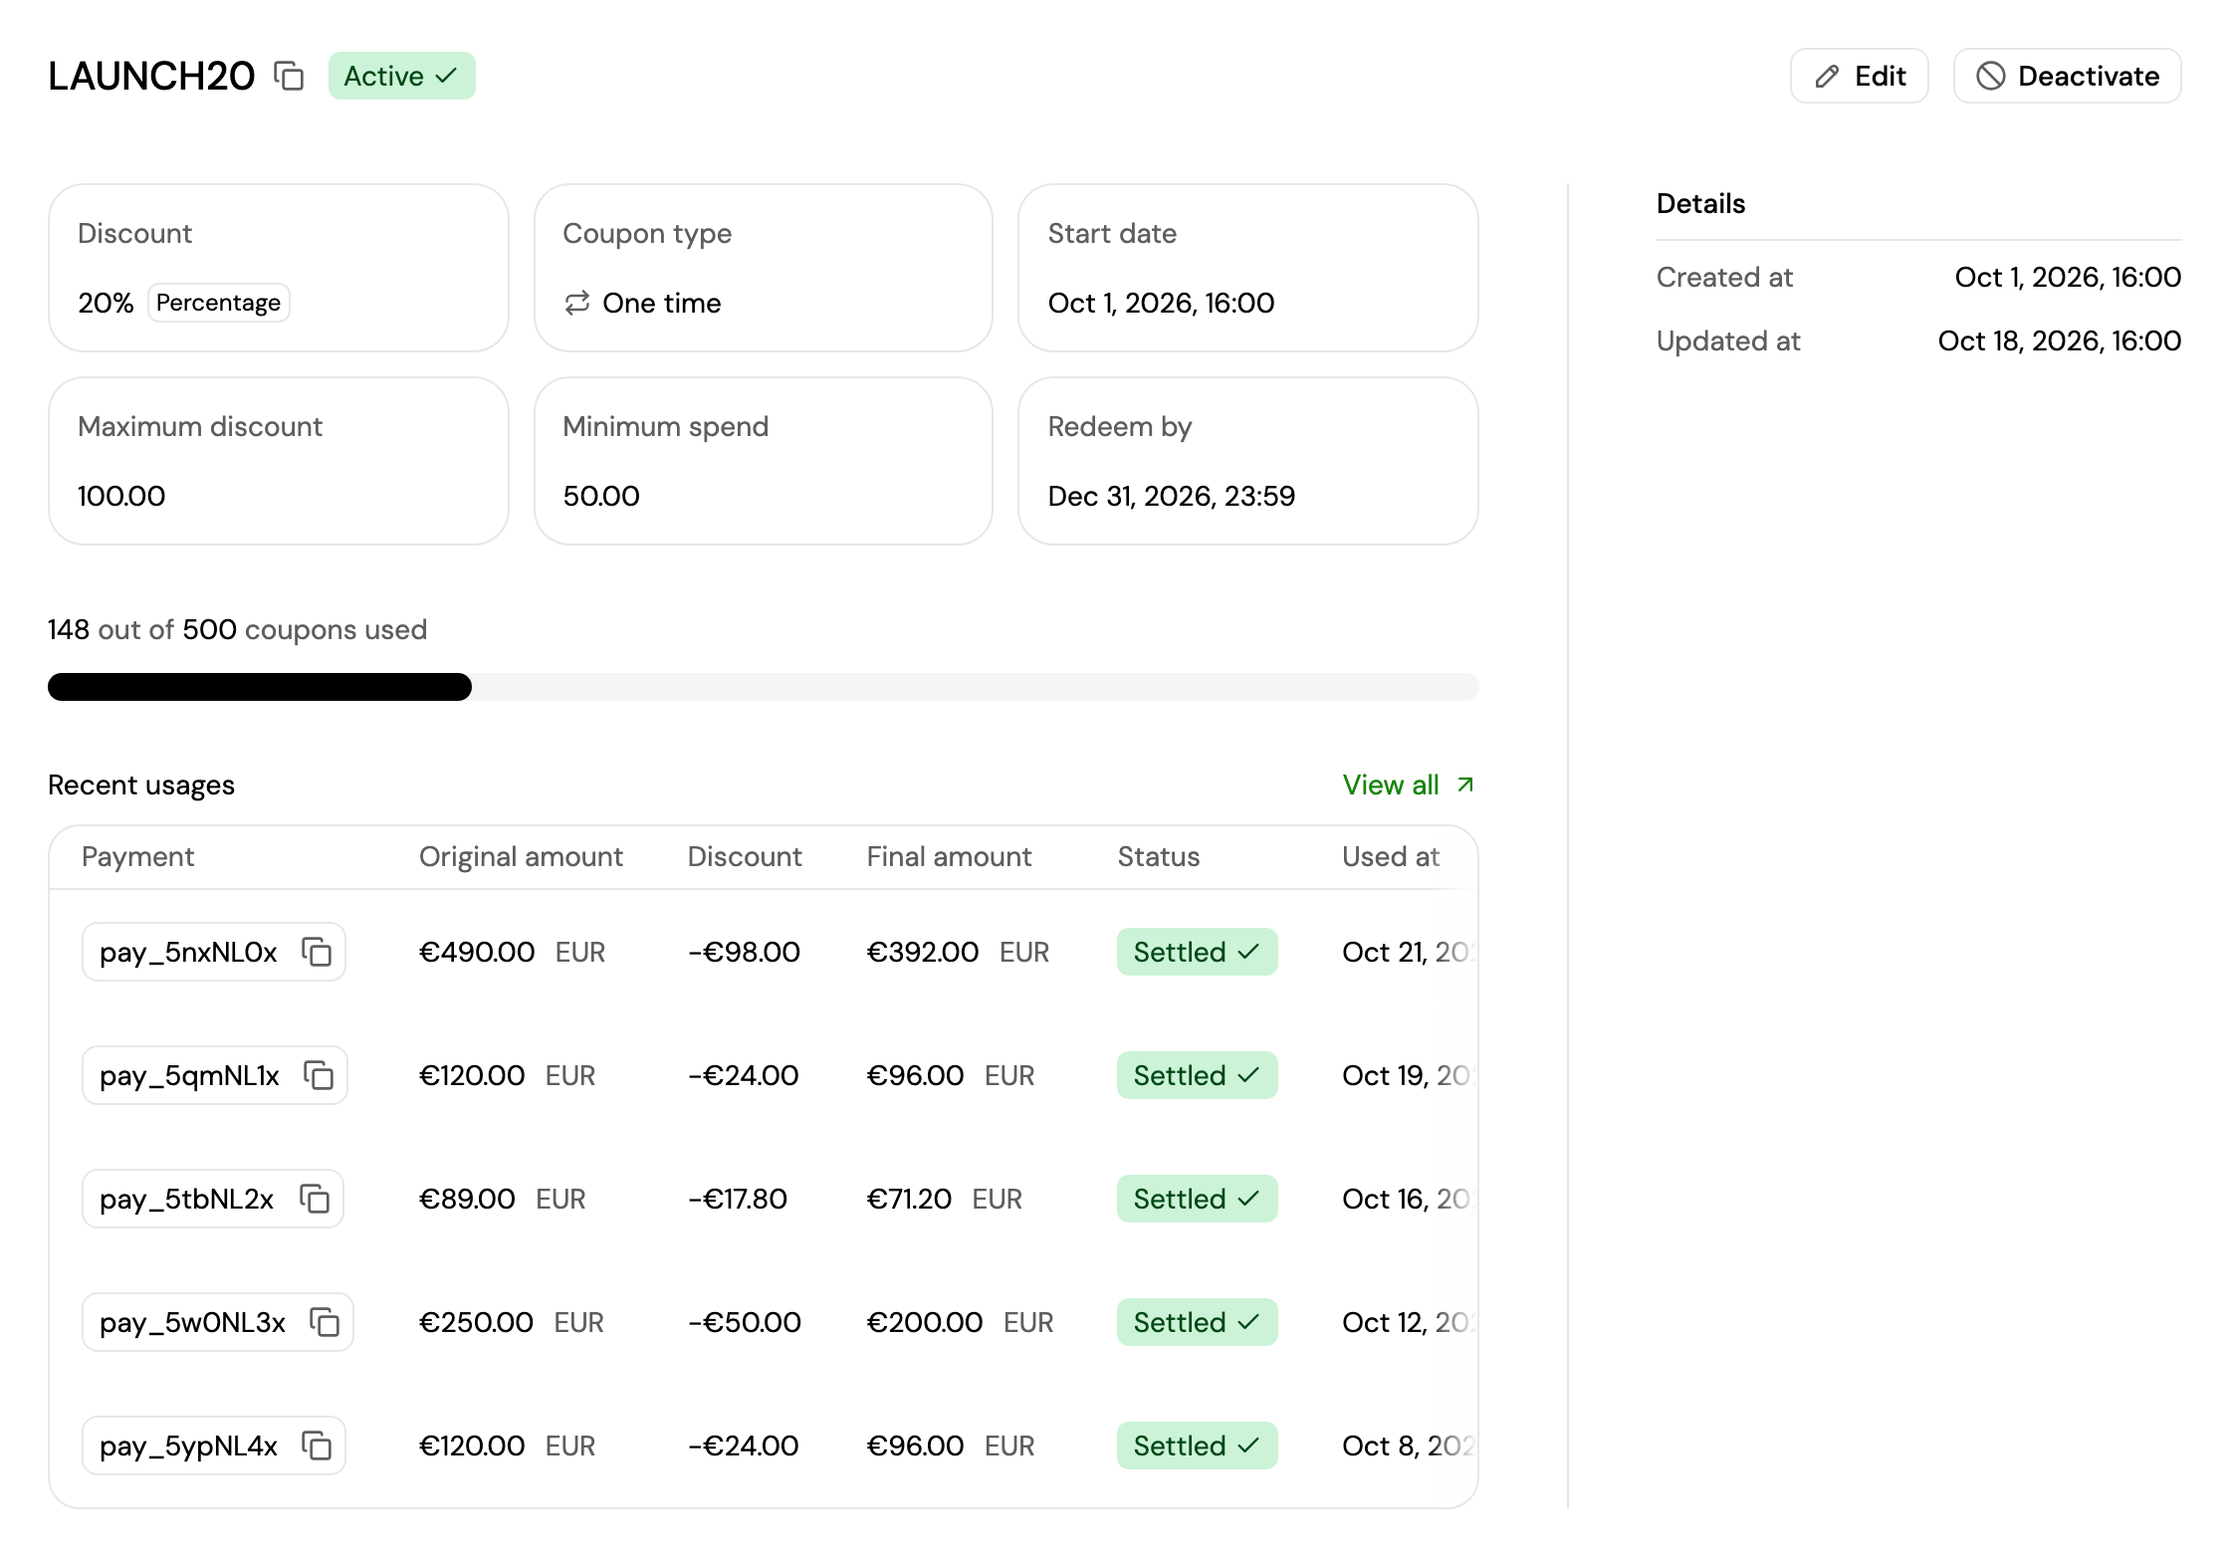This screenshot has height=1557, width=2230.
Task: Copy payment ID pay_5nxNL0x
Action: tap(317, 952)
